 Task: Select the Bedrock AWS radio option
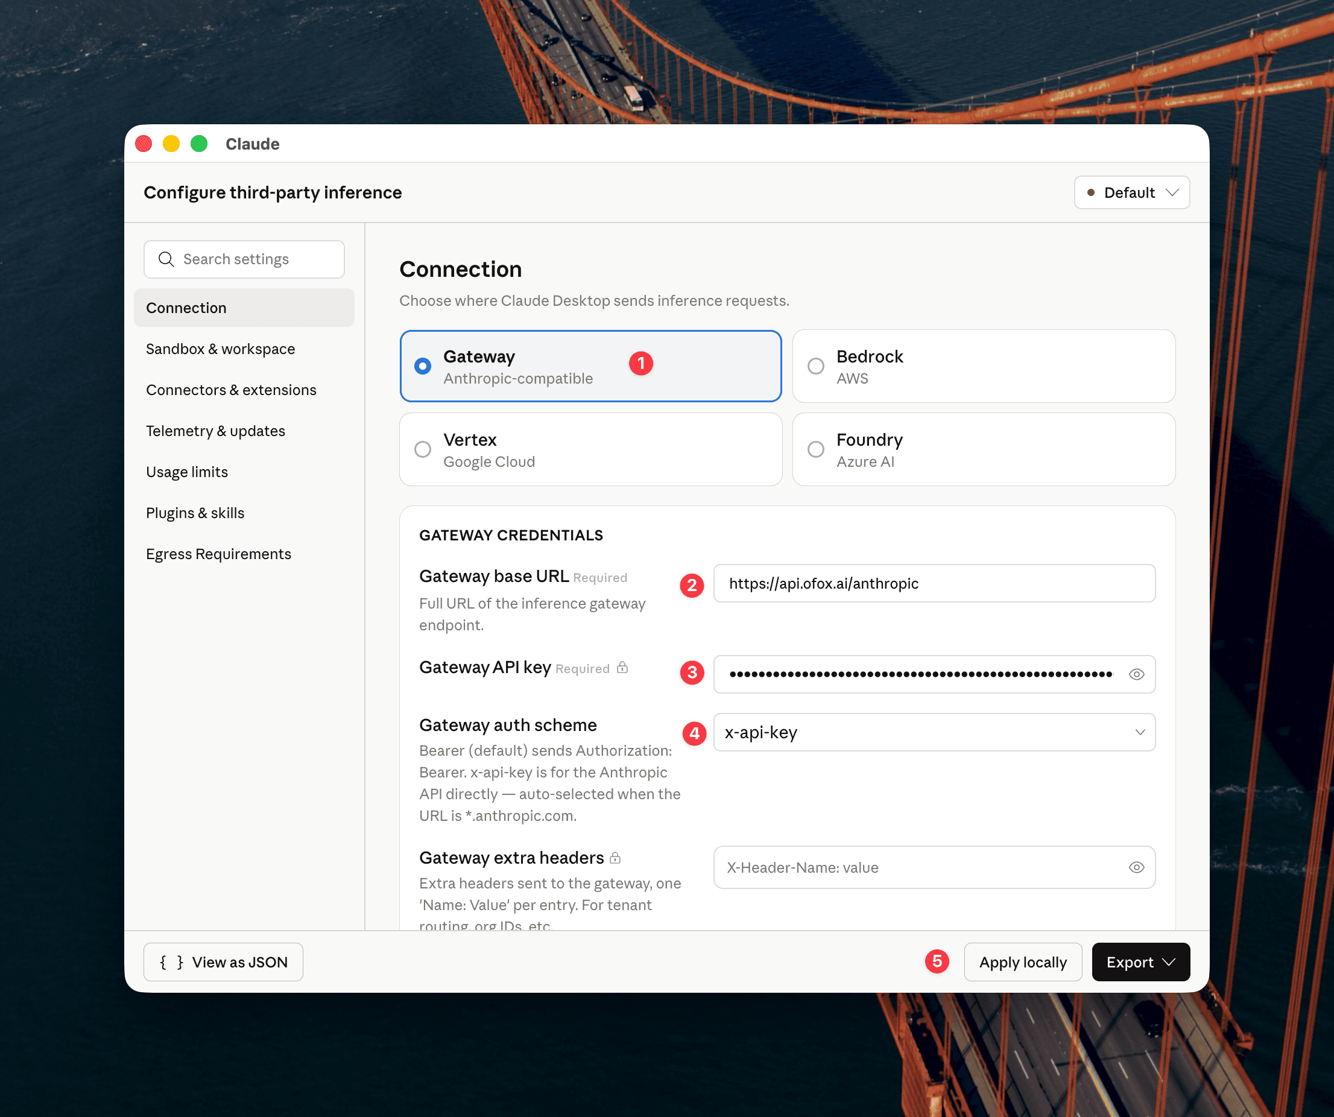(x=815, y=366)
